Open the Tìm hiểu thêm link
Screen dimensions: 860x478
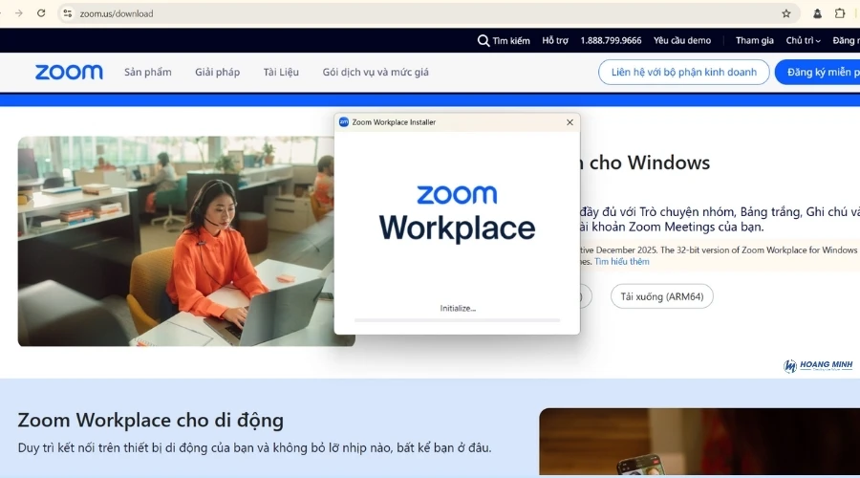click(x=622, y=262)
